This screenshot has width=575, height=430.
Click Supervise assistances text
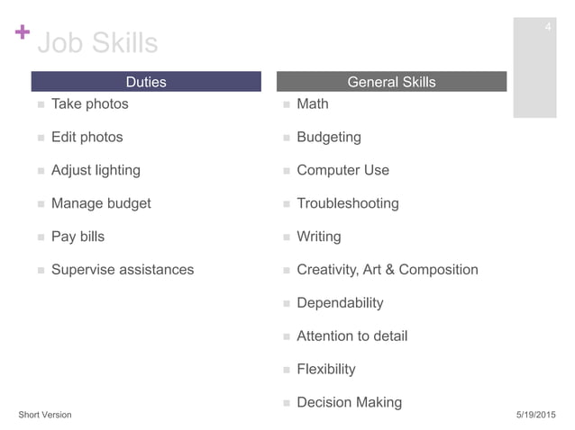pos(122,270)
